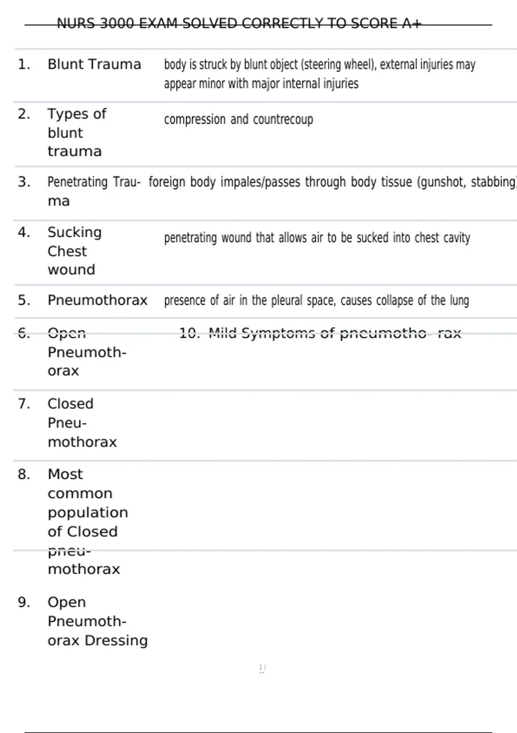Click the pleural space definition text

pos(316,300)
